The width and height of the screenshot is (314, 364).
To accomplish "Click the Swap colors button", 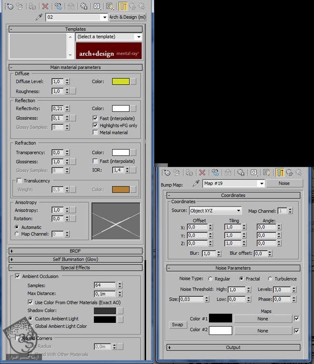I will coord(177,325).
